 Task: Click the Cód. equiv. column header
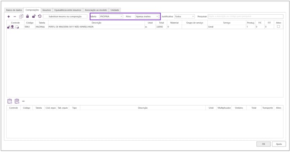click(51, 108)
